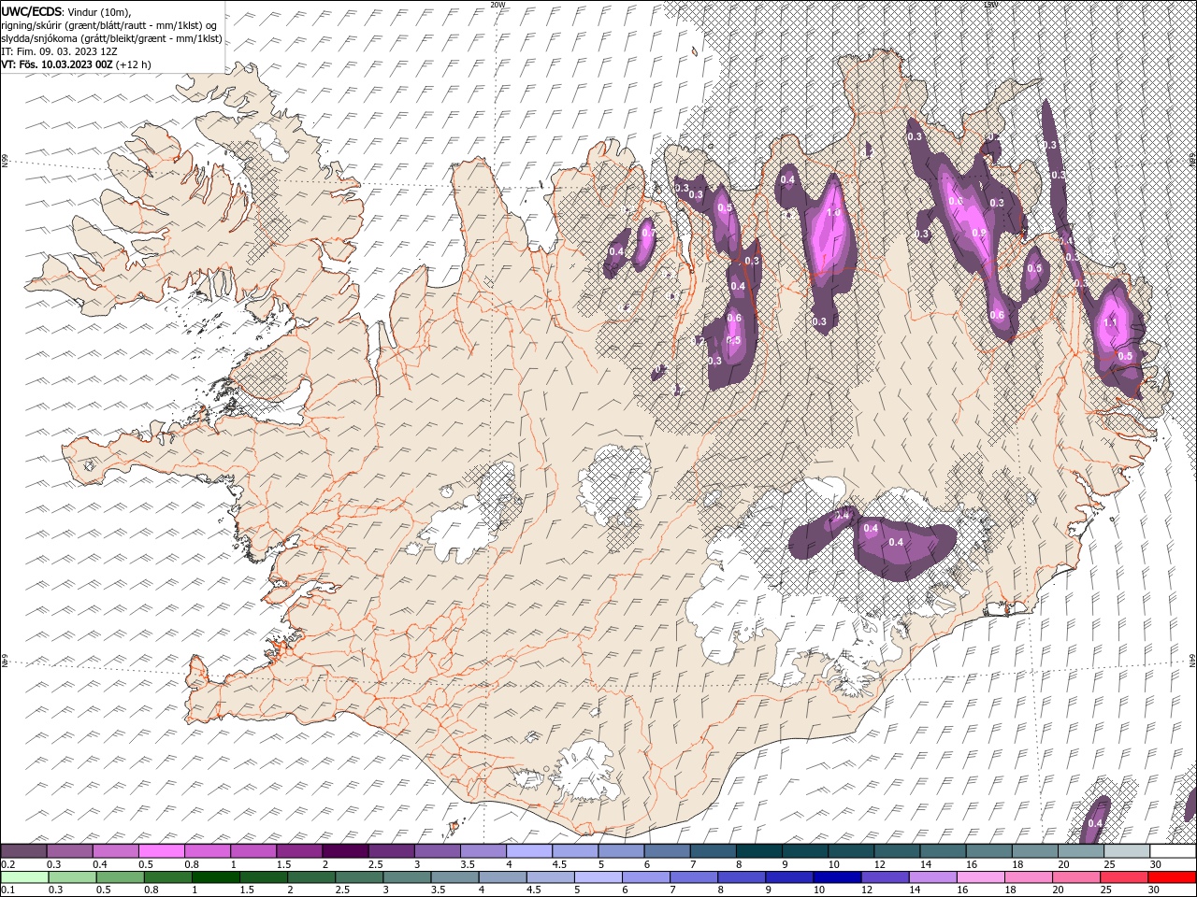Click the '30' tick label under the rain scale
Screen dimensions: 1197x897
pos(1153,890)
